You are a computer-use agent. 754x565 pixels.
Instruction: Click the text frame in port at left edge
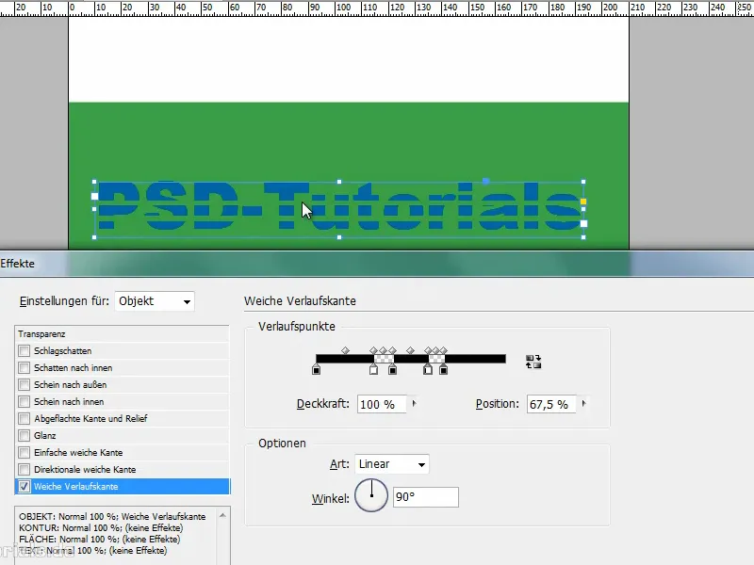95,196
